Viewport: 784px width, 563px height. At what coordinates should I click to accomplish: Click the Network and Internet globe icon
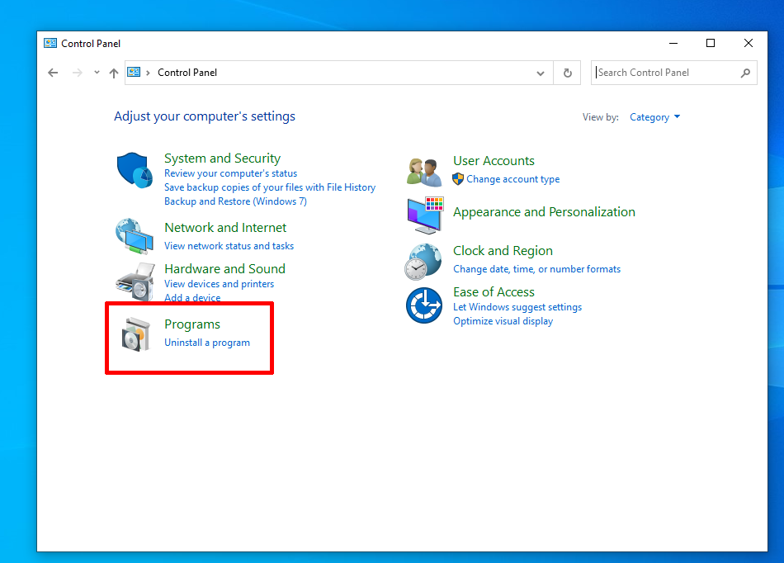tap(135, 236)
